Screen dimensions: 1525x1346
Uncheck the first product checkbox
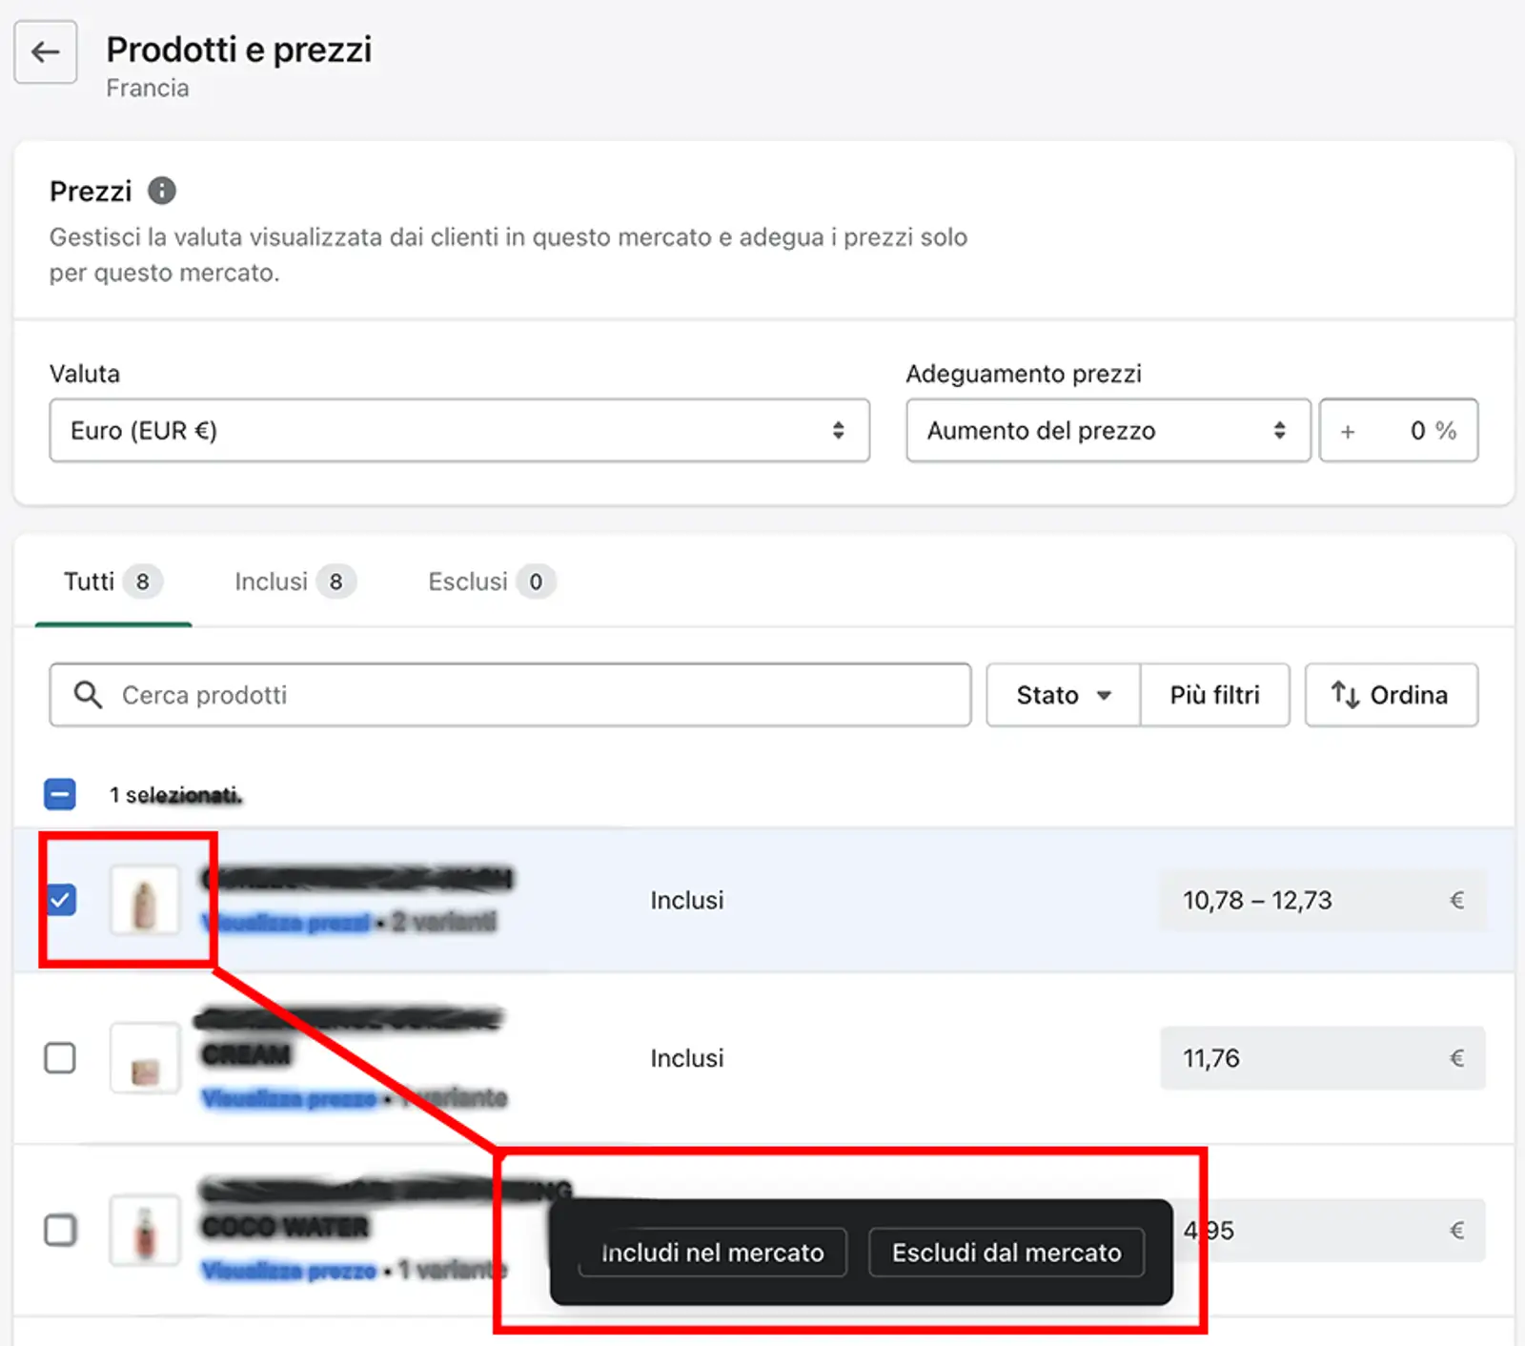click(x=61, y=900)
